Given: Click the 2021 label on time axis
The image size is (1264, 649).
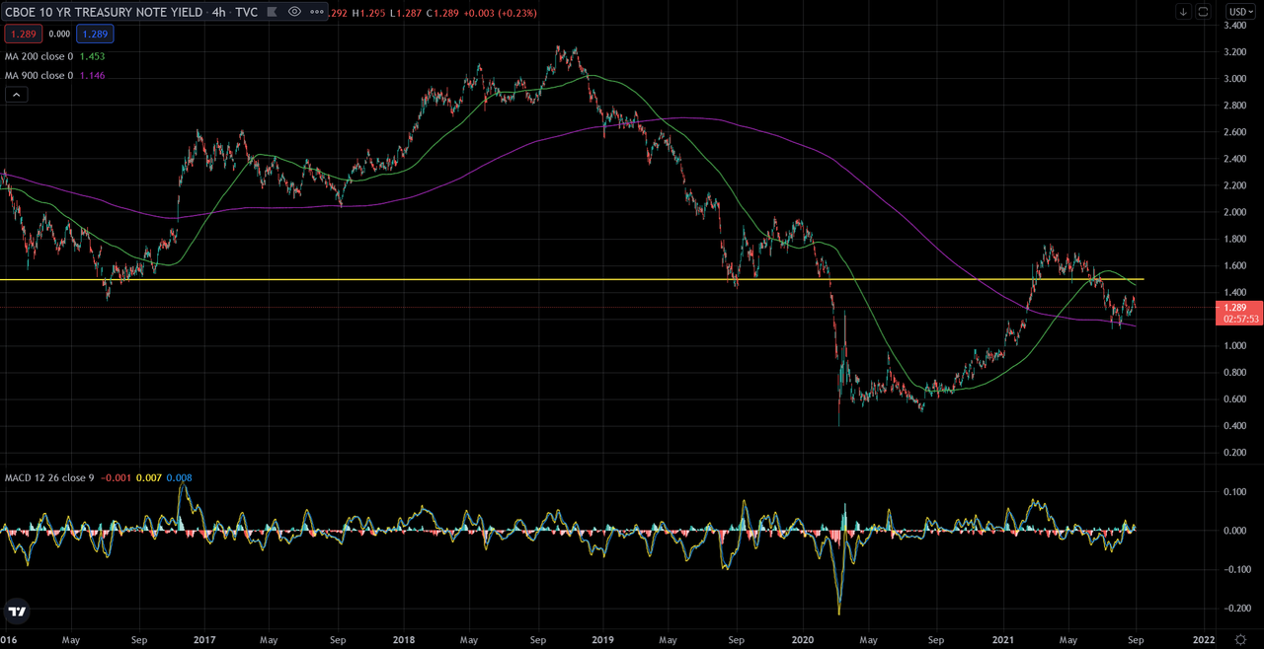Looking at the screenshot, I should pyautogui.click(x=1003, y=639).
